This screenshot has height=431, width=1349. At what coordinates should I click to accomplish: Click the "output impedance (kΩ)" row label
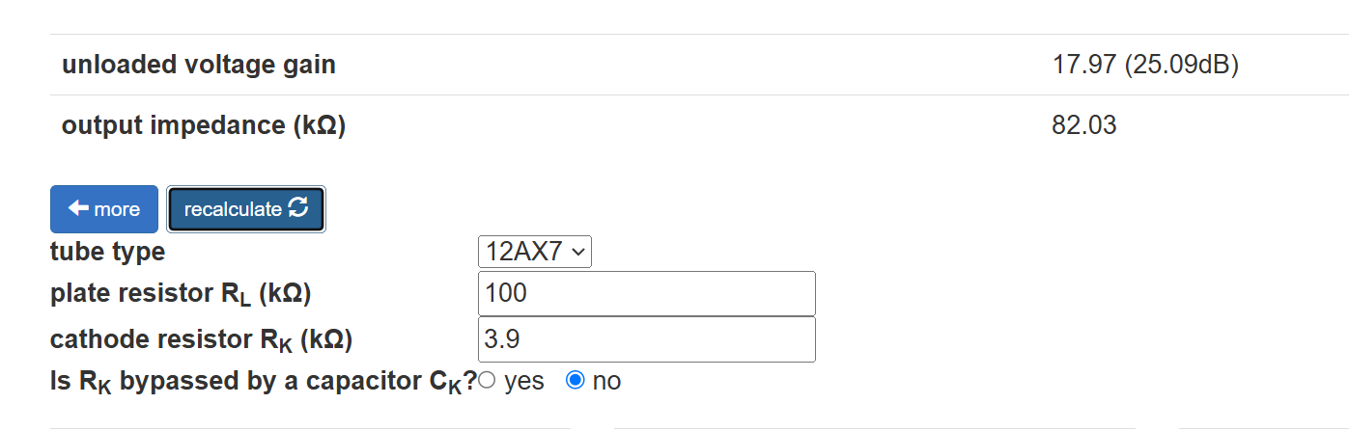pos(204,125)
